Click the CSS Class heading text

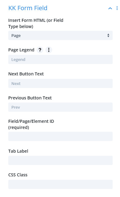coord(18,175)
